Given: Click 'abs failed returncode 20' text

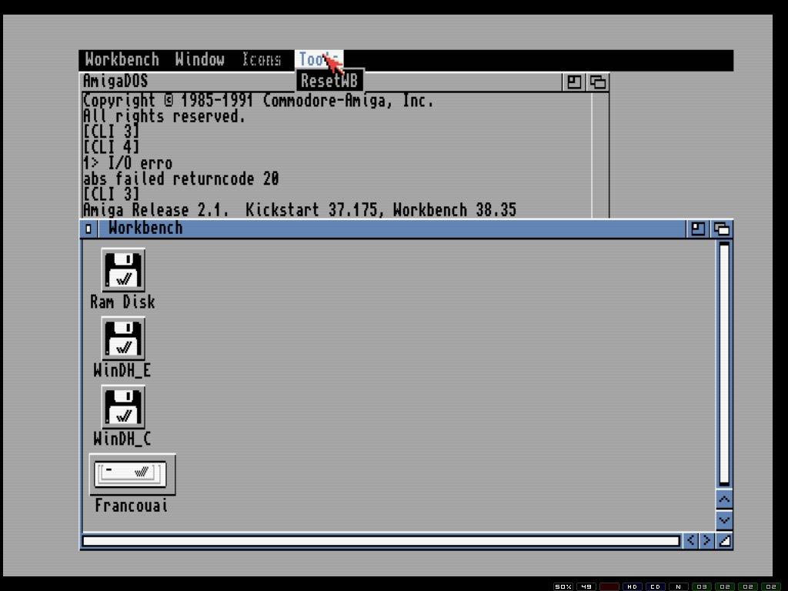Looking at the screenshot, I should tap(181, 179).
